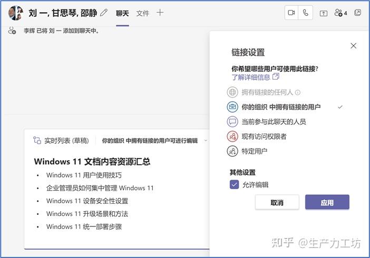370x258 pixels.
Task: Click the info icon beside 拥有链接的任何人
Action: (298, 93)
